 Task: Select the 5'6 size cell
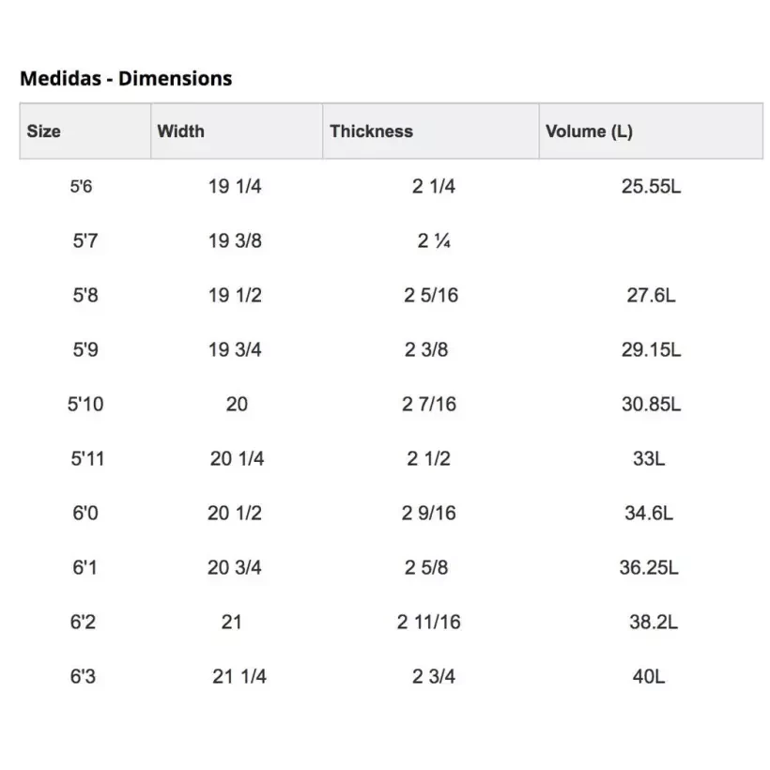(x=82, y=186)
